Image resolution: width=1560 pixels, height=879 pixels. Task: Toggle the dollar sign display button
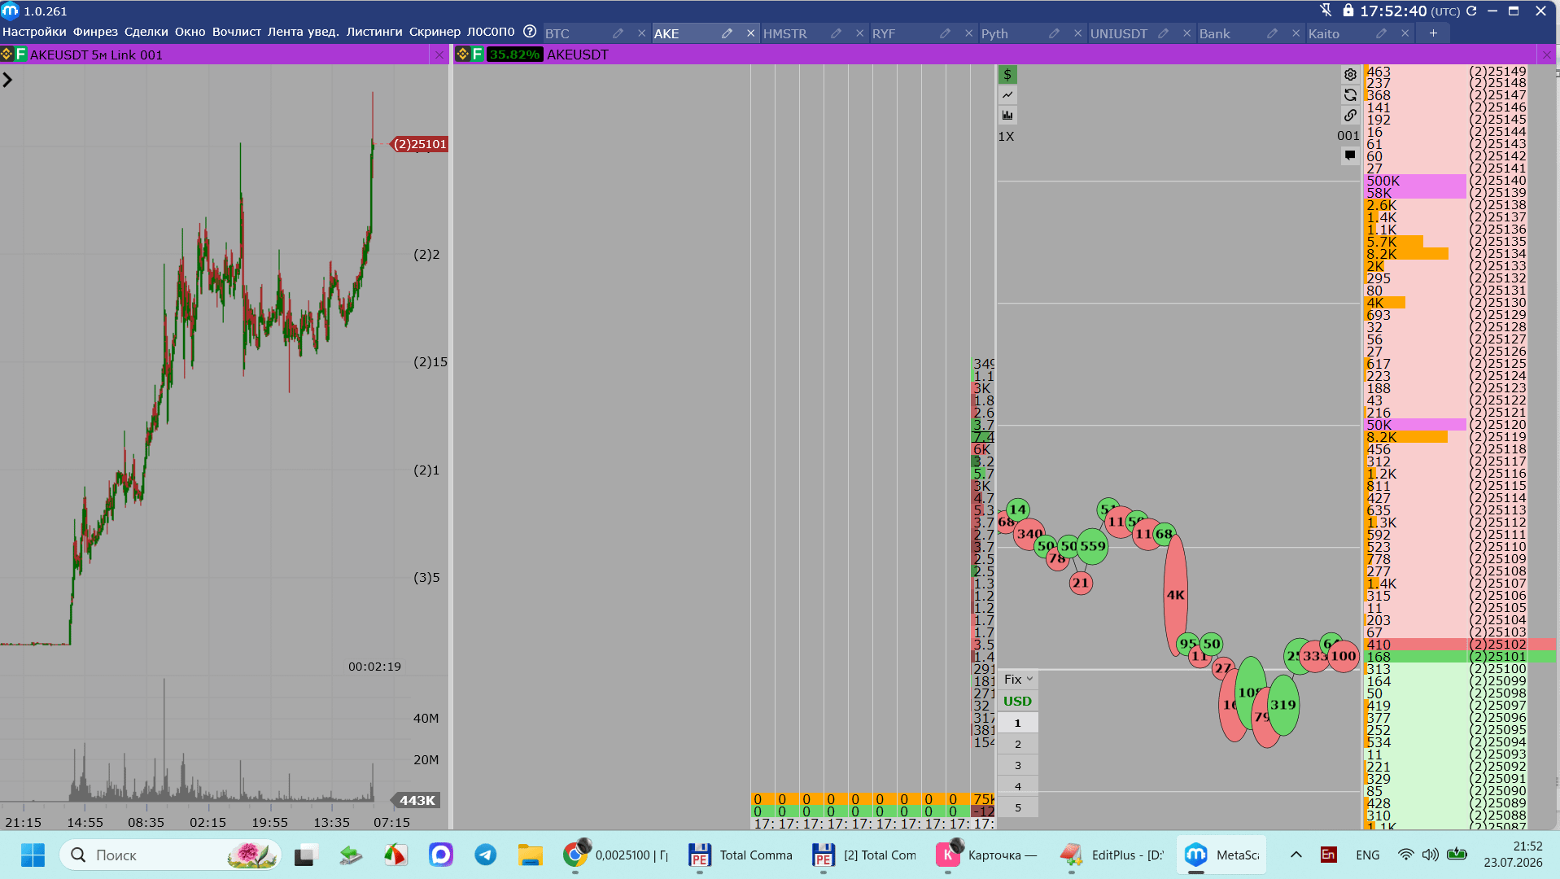[1007, 75]
